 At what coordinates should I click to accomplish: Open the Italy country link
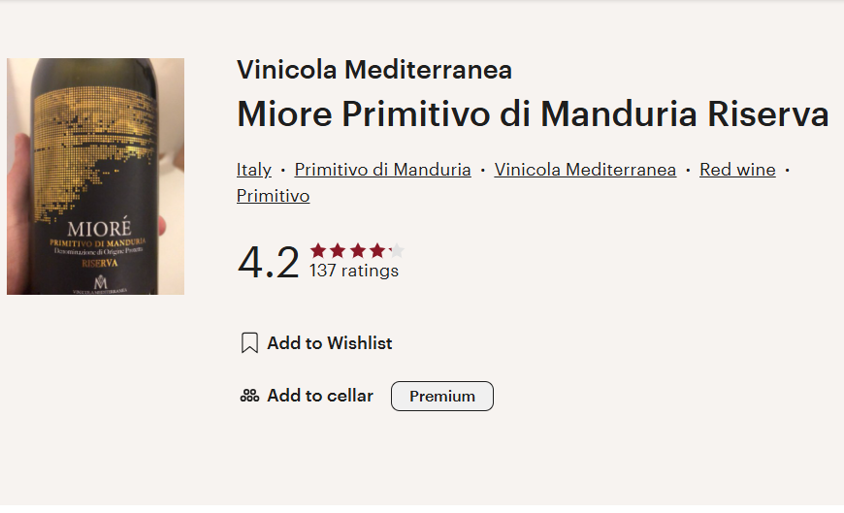pos(254,170)
